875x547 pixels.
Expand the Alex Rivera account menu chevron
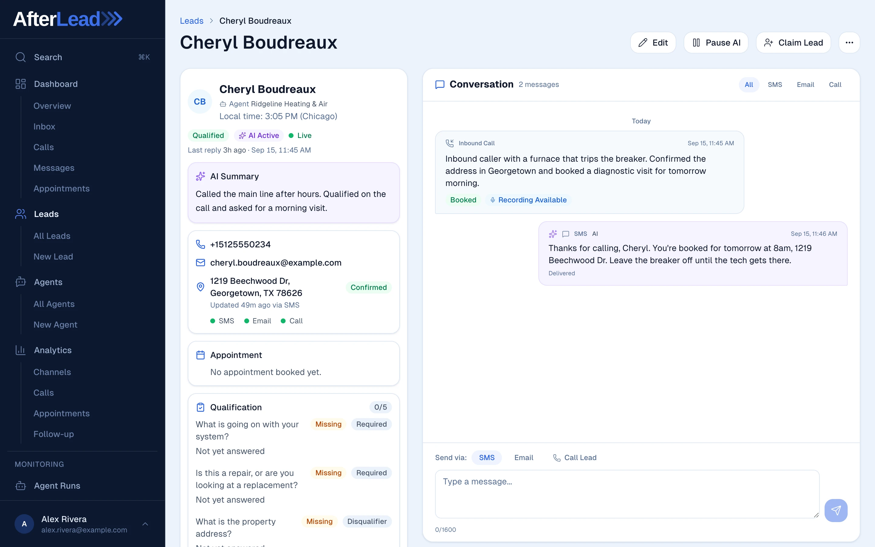[x=145, y=524]
